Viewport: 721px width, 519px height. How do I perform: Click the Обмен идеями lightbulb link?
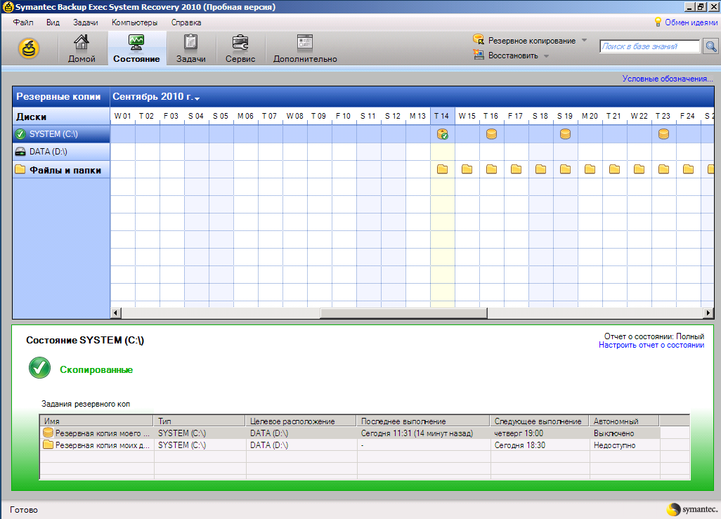(x=690, y=22)
